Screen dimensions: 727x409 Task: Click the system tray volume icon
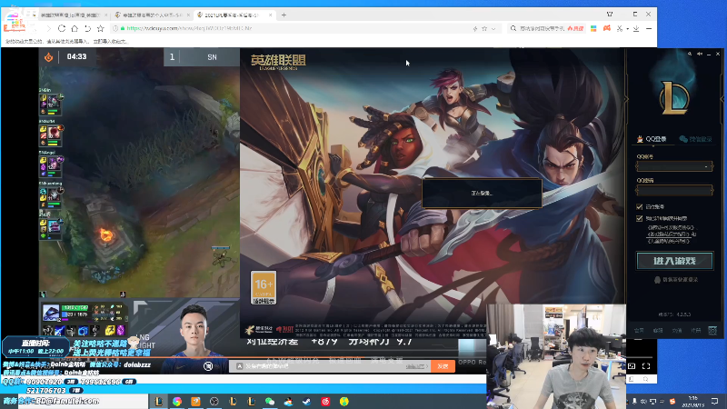click(643, 401)
